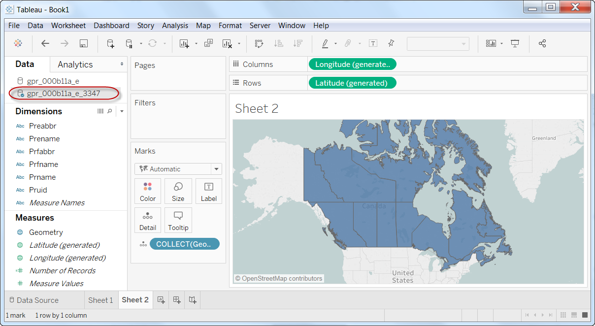The width and height of the screenshot is (595, 326).
Task: Create a new worksheet from the toolbar
Action: 185,43
